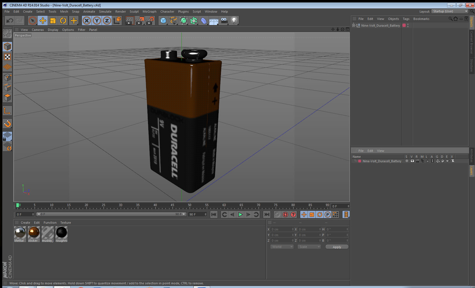
Task: Open the Simulate menu
Action: pyautogui.click(x=105, y=12)
